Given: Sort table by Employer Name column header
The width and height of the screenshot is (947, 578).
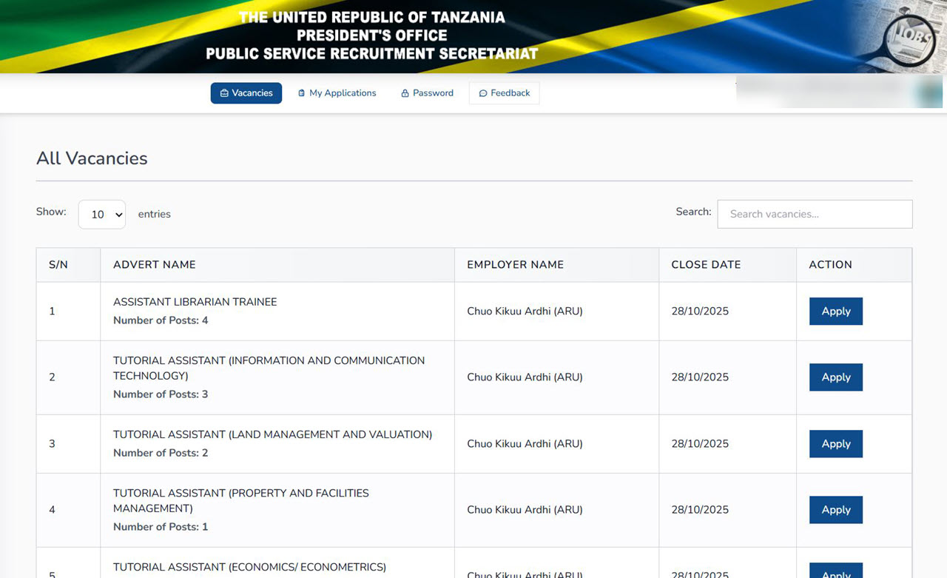Looking at the screenshot, I should click(515, 265).
